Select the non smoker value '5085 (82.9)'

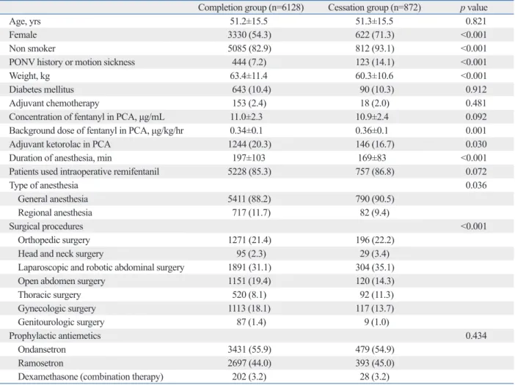[x=249, y=48]
